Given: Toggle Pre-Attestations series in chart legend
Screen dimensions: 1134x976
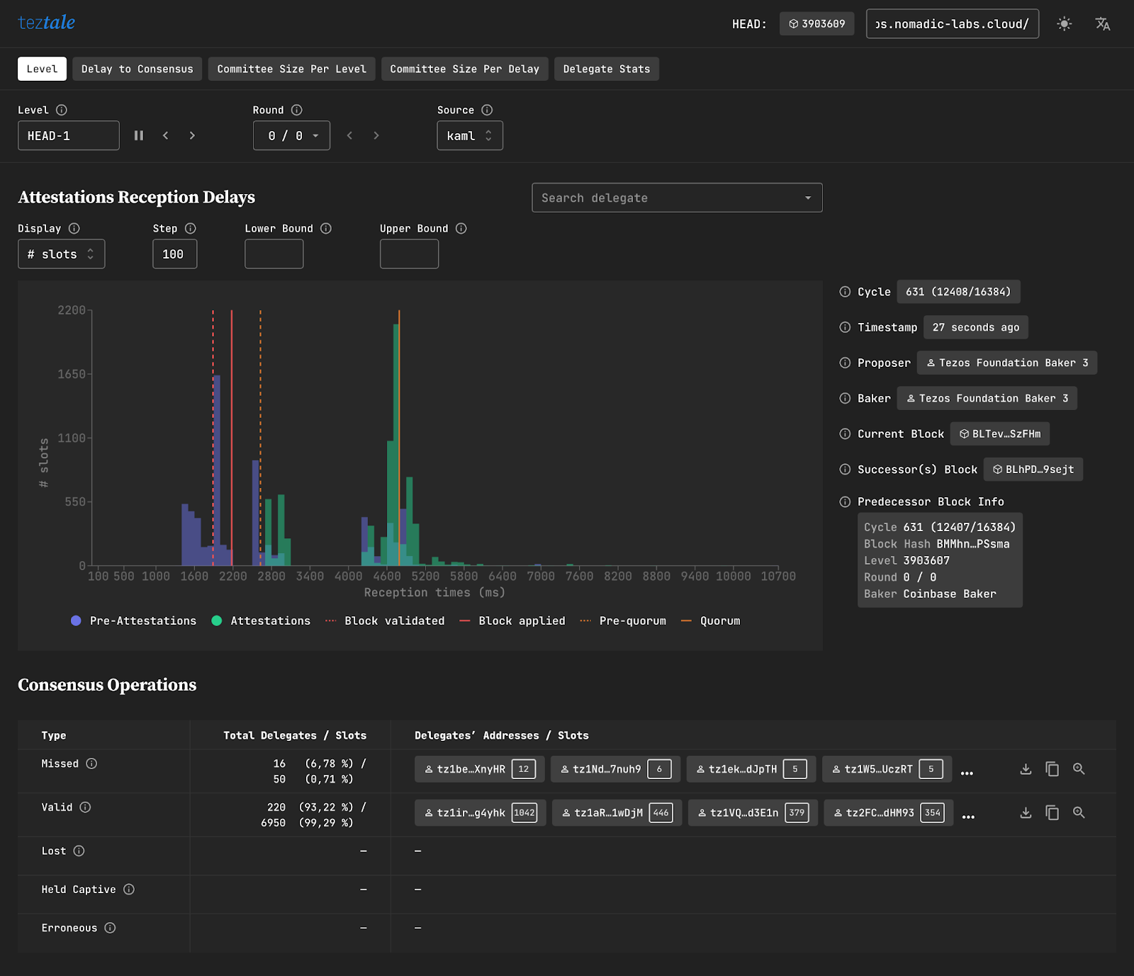Looking at the screenshot, I should tap(134, 621).
